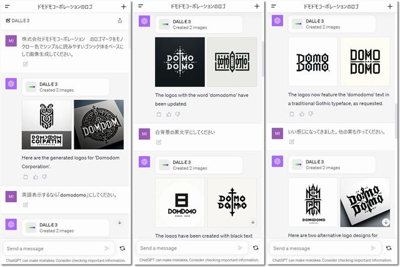
Task: Click the share icon beside the DALL·E 3 header
Action: [120, 21]
